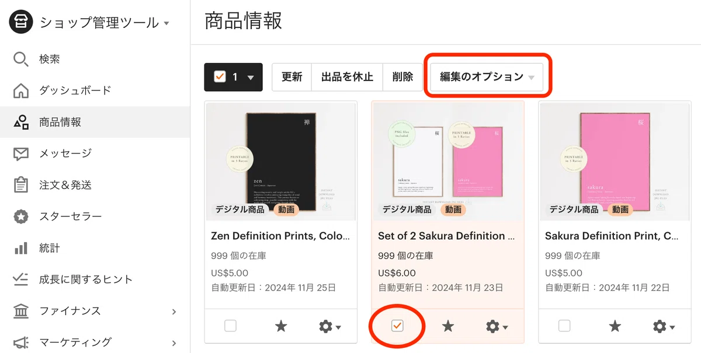Open the 統計 bar chart icon

point(21,248)
